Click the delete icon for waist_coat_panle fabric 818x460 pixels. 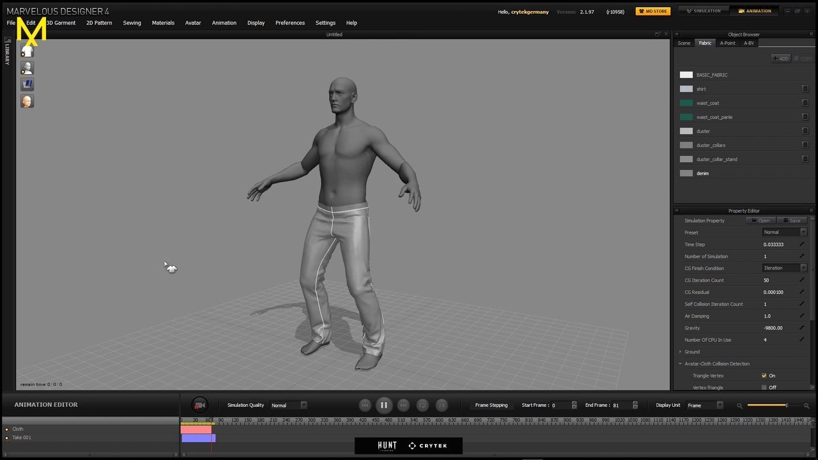[805, 117]
